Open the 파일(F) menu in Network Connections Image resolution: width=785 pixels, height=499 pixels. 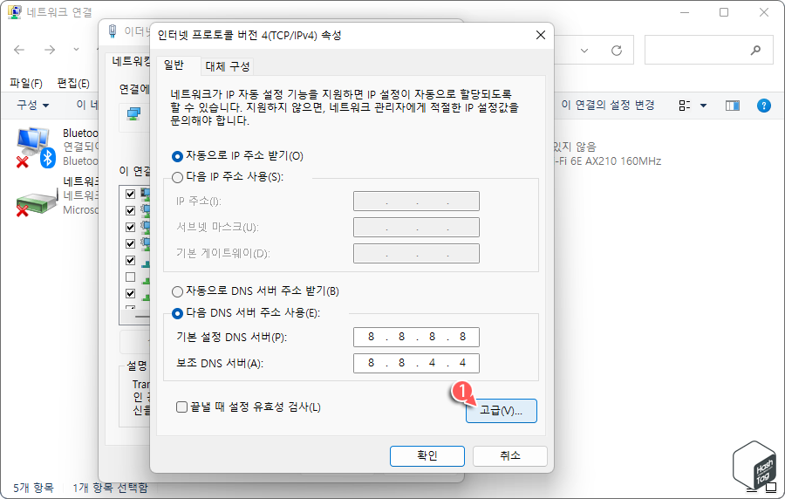click(x=26, y=83)
